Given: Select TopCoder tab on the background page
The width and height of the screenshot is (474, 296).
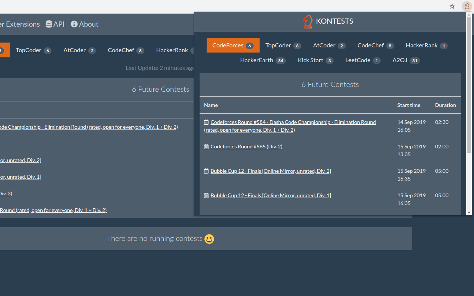Looking at the screenshot, I should [x=34, y=50].
